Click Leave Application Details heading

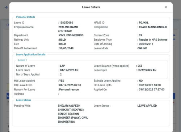click(31, 54)
